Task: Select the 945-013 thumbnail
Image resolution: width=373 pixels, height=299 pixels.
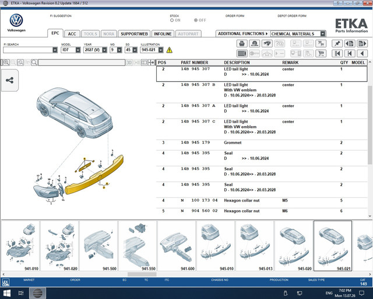Action: (255, 246)
